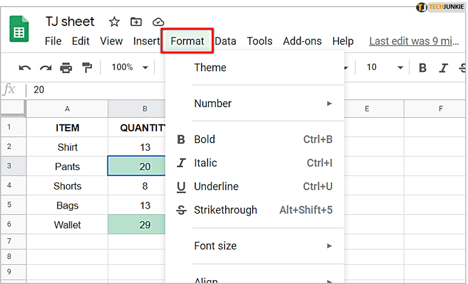Toggle Italic in the toolbar

pyautogui.click(x=443, y=68)
